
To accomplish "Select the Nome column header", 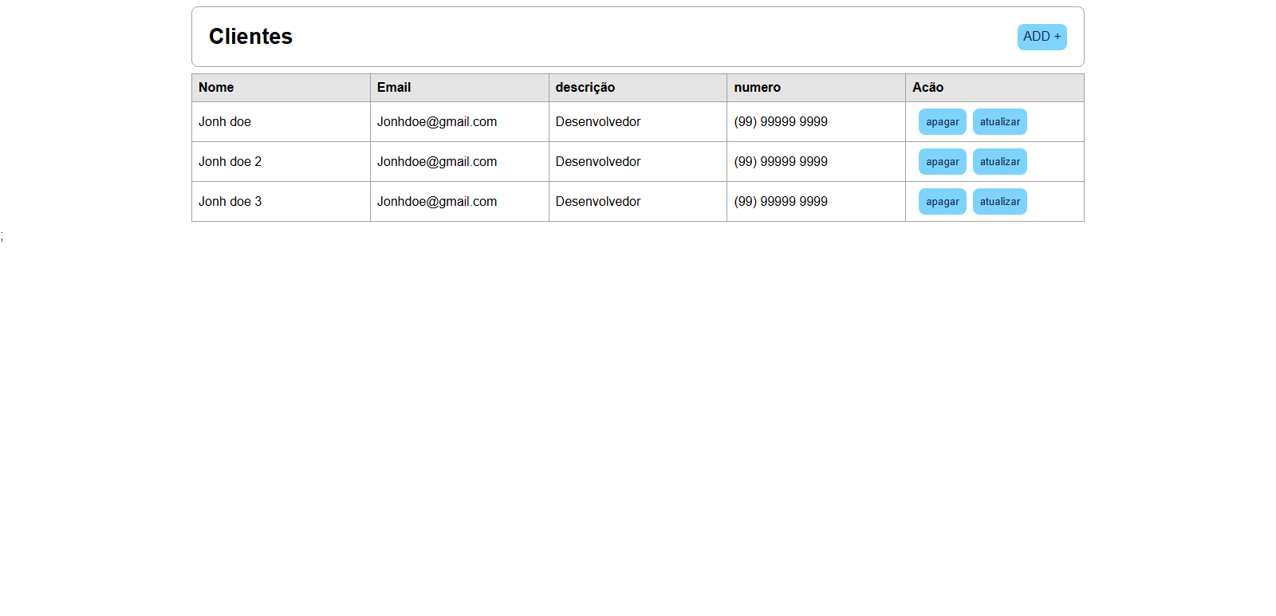I will 216,88.
